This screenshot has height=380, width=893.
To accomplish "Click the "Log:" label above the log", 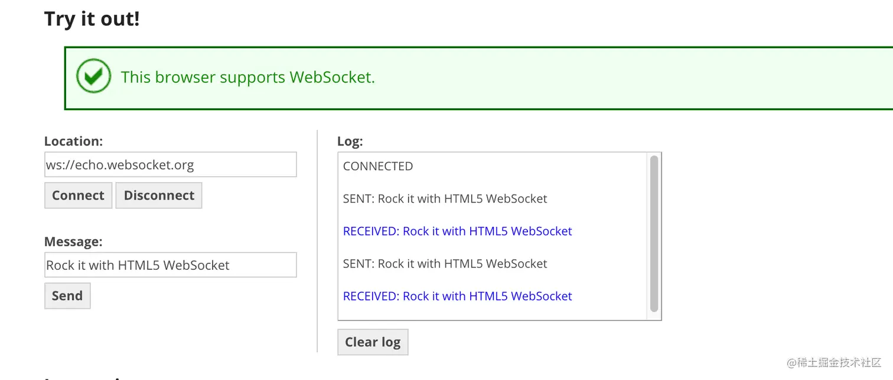I will (350, 141).
